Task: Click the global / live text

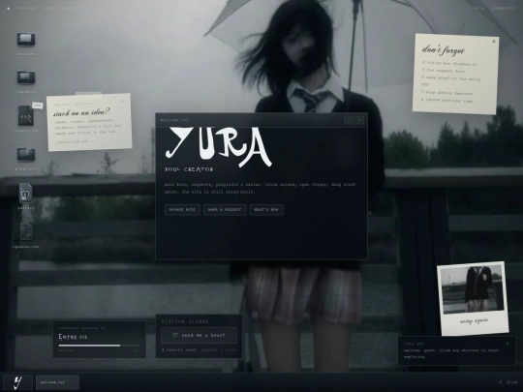Action: click(219, 350)
